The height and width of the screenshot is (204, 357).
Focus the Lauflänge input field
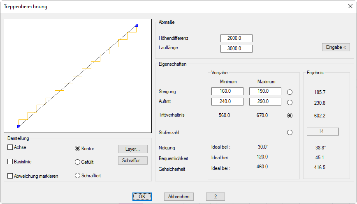pos(236,48)
